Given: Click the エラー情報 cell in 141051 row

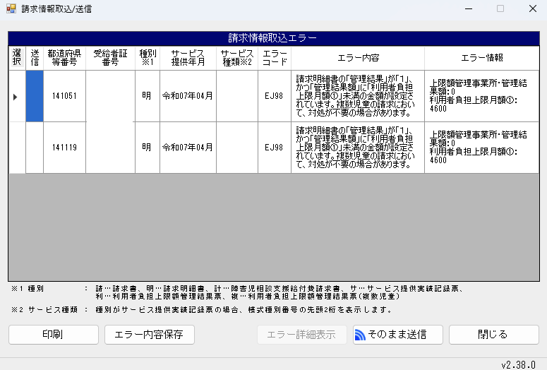Looking at the screenshot, I should (482, 96).
